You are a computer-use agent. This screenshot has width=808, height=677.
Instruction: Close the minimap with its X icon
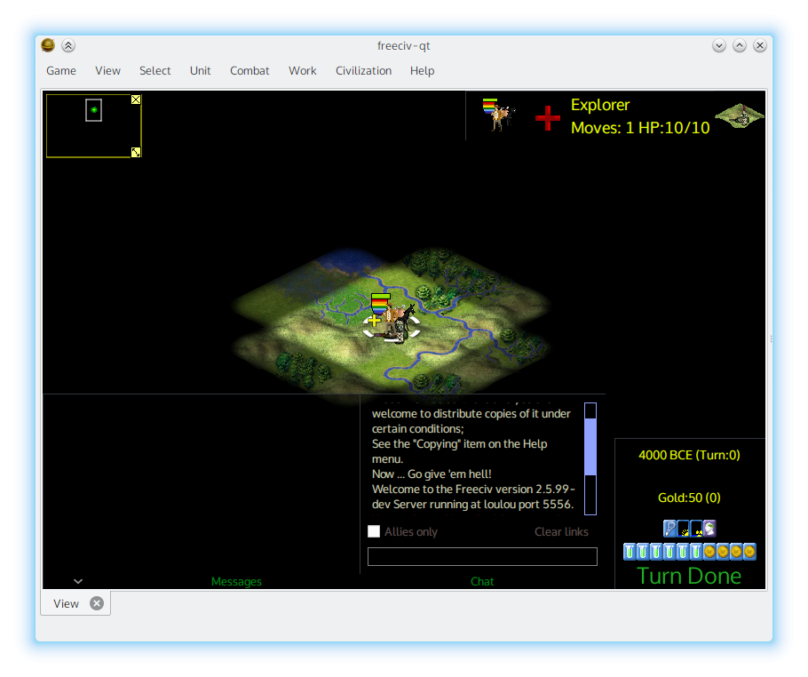tap(136, 100)
